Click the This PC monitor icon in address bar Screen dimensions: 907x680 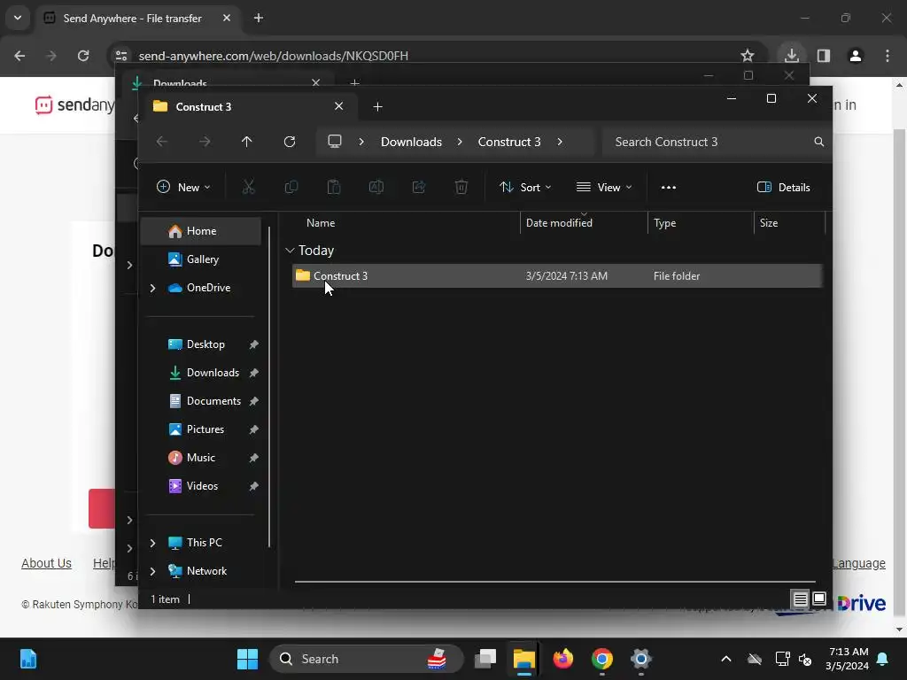334,142
